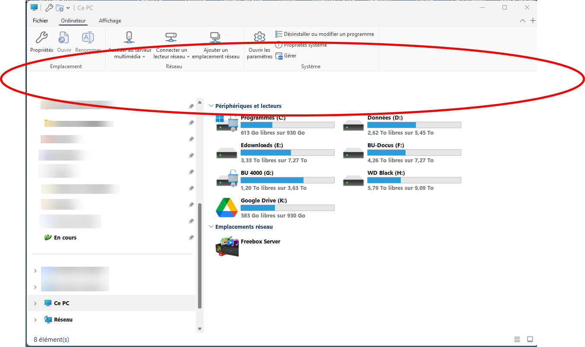Collapse the Périphériques et lecteurs section
Screen dimensions: 585x347
211,106
